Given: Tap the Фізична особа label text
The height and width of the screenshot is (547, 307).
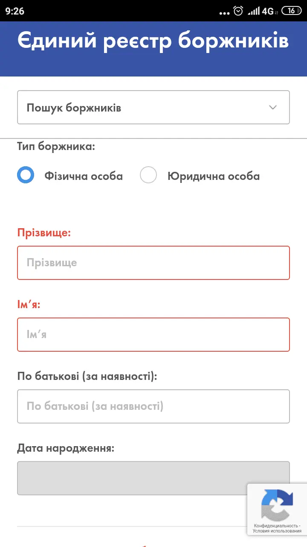Looking at the screenshot, I should pyautogui.click(x=84, y=176).
